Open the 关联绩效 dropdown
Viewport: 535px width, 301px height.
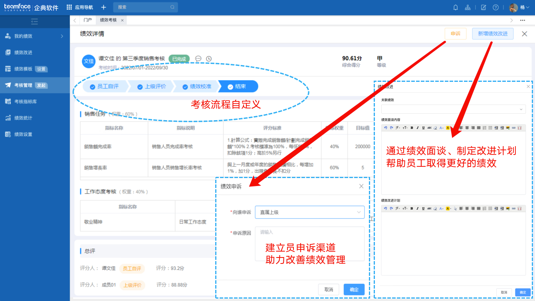click(x=453, y=109)
